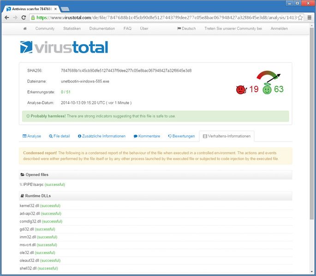Click the oleaut32.dll row
Screen dimensions: 316x276
[x=155, y=260]
